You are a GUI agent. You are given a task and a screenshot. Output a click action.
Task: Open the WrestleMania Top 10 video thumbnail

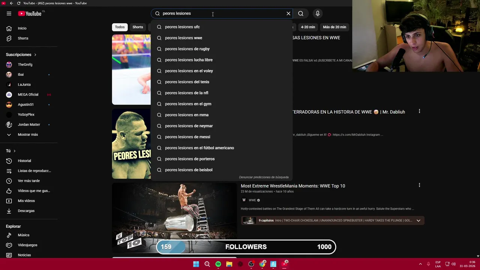[x=174, y=217]
